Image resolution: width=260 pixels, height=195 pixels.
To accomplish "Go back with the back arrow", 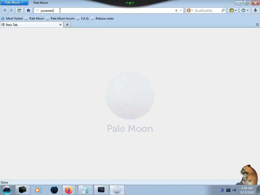I will [5, 10].
